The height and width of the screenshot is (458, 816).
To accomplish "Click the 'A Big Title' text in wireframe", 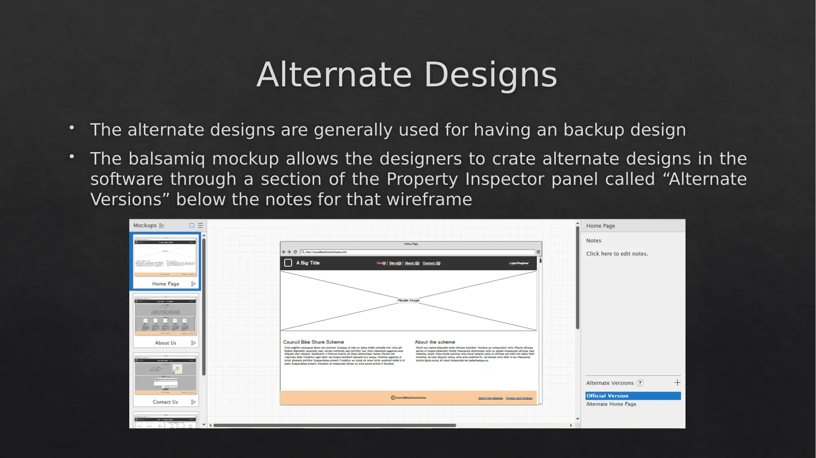I will tap(308, 263).
